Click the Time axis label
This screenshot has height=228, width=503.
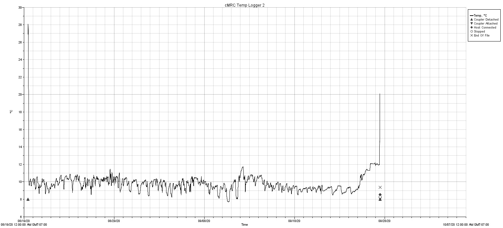(244, 225)
